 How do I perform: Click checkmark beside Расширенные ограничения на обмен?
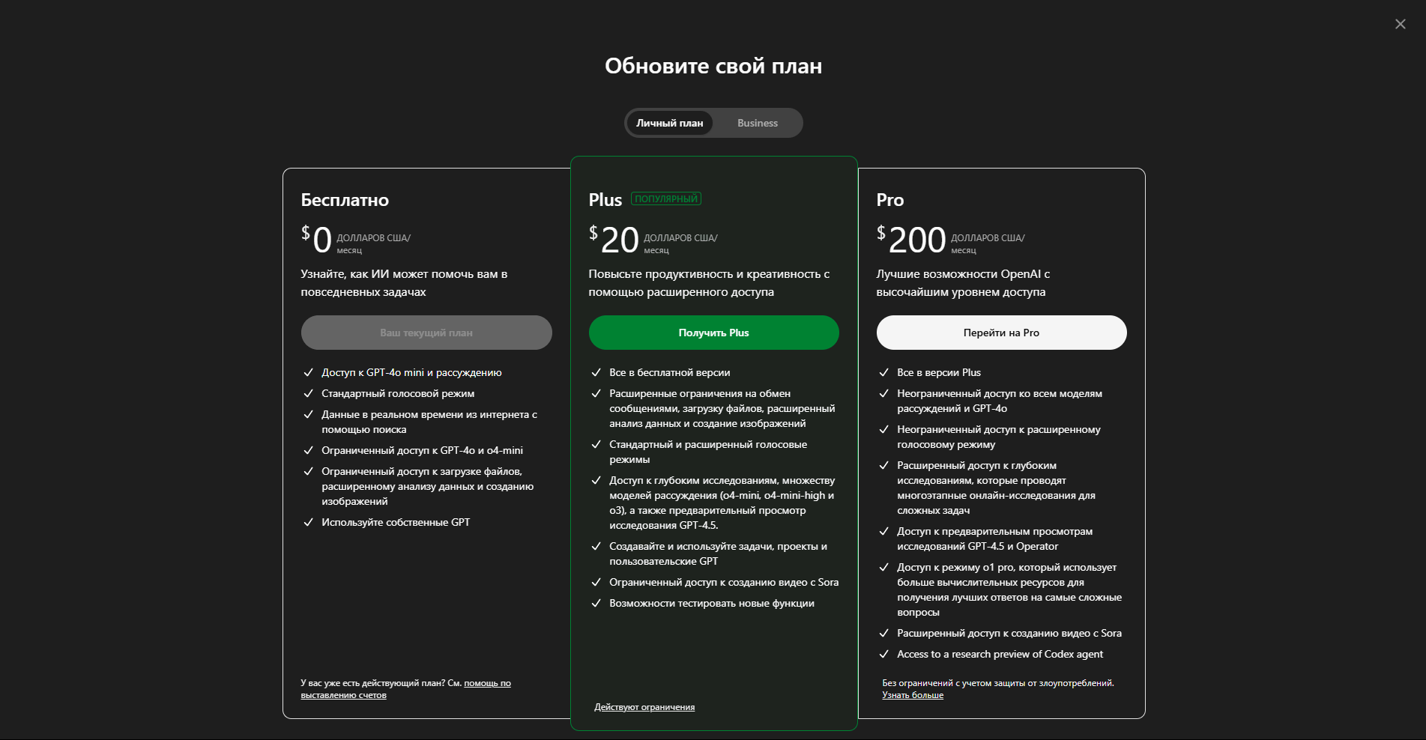(x=596, y=393)
